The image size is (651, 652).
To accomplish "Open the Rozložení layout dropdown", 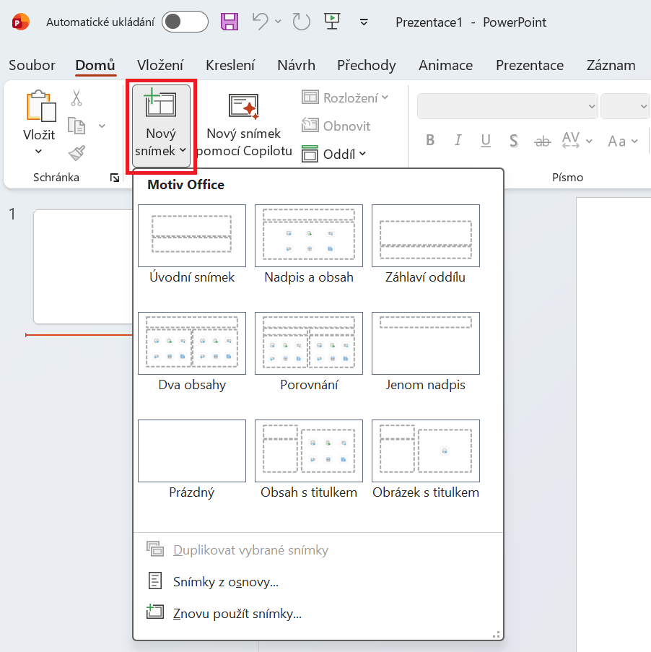I will coord(345,97).
